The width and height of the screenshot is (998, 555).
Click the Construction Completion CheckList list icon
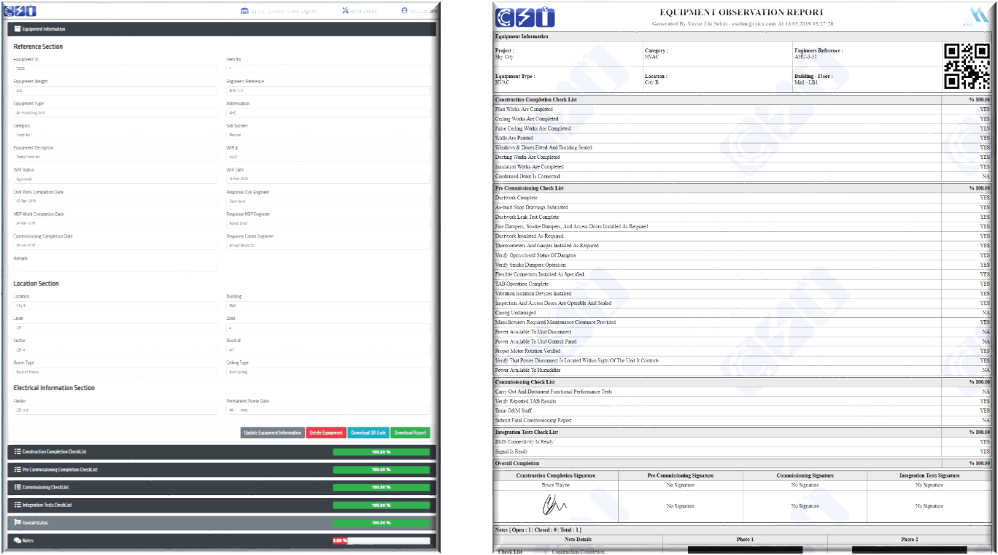point(18,452)
